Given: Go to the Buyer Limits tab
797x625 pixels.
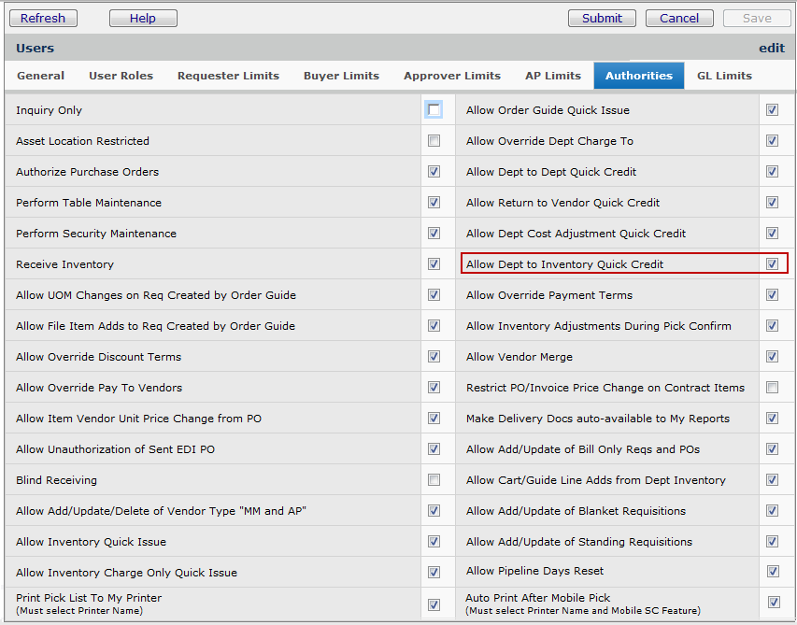Looking at the screenshot, I should tap(341, 76).
